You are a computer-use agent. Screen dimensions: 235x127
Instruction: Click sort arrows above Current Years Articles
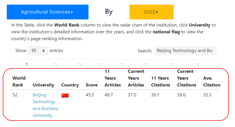pos(145,64)
